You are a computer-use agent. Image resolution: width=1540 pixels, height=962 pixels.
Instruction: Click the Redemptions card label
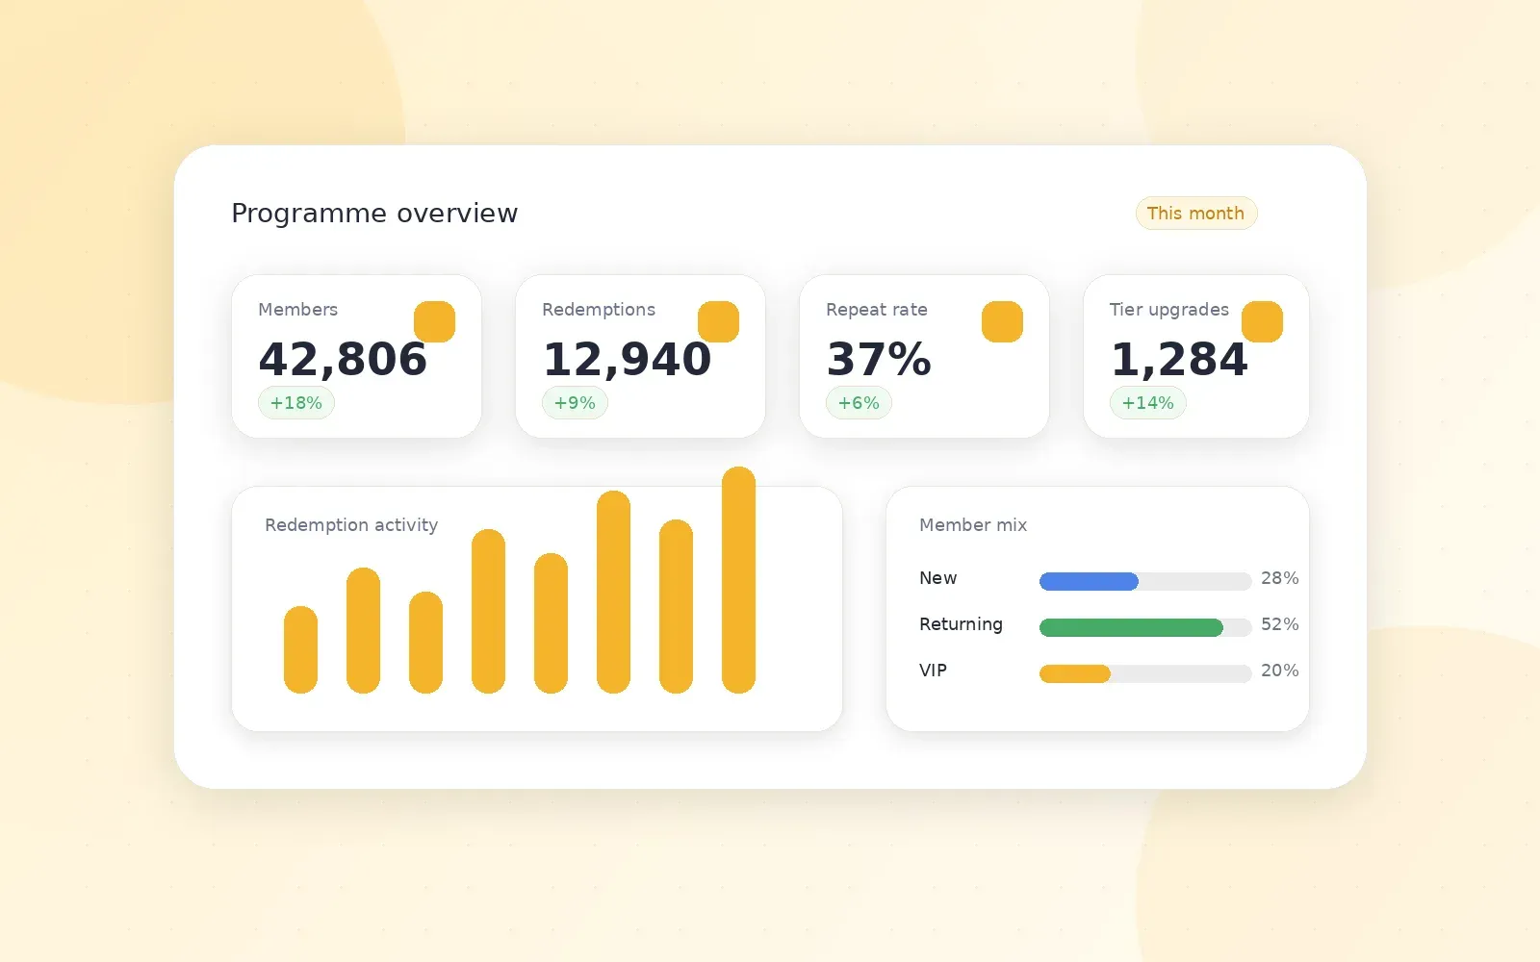598,310
